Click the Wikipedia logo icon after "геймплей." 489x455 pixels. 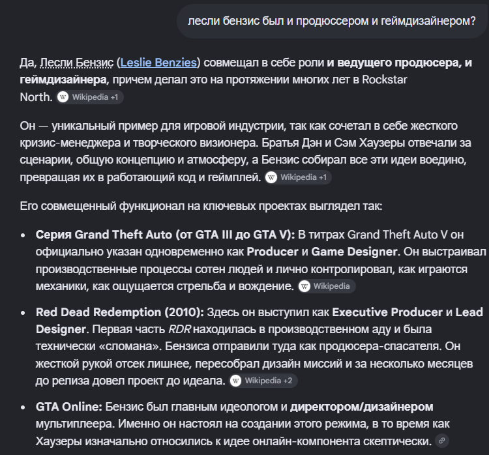pyautogui.click(x=271, y=177)
